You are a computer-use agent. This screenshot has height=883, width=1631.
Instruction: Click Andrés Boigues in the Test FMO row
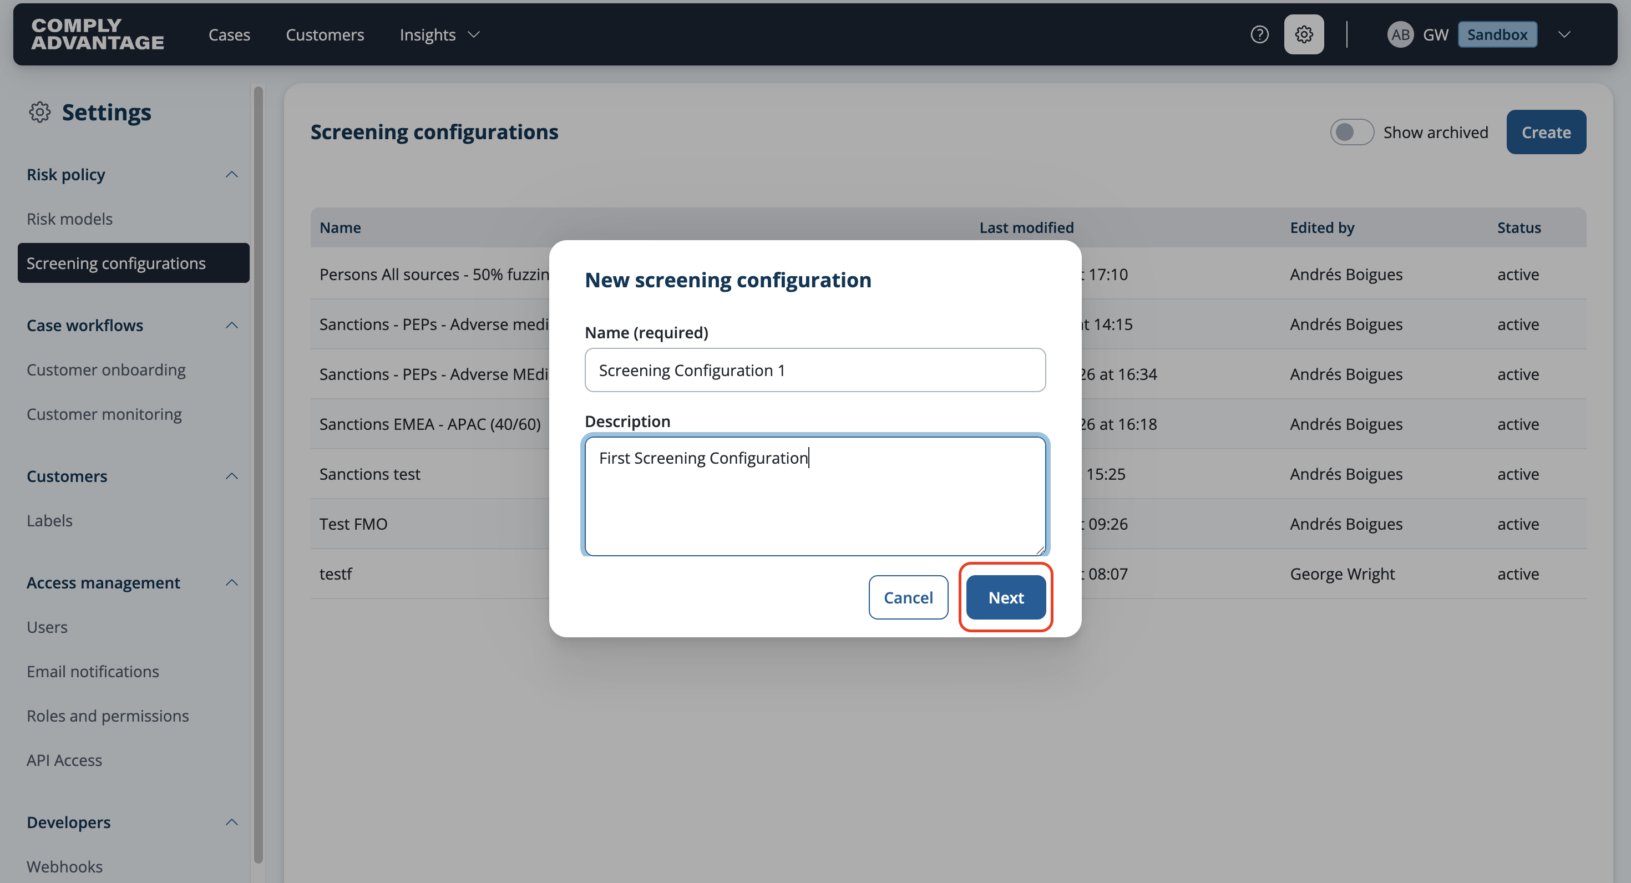coord(1346,524)
